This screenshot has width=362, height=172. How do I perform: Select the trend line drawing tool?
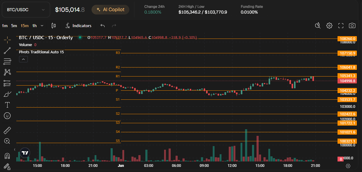pyautogui.click(x=7, y=51)
